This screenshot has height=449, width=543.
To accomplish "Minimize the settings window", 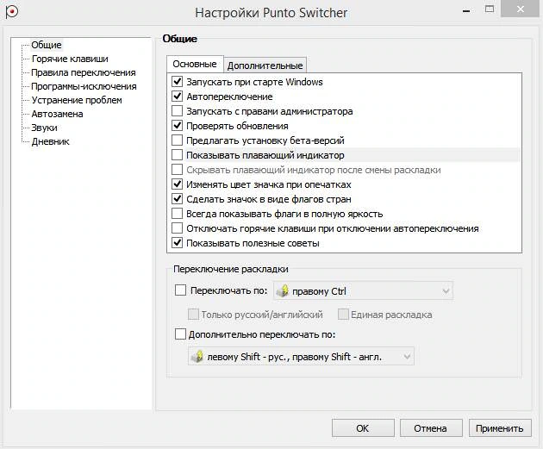I will [x=466, y=10].
